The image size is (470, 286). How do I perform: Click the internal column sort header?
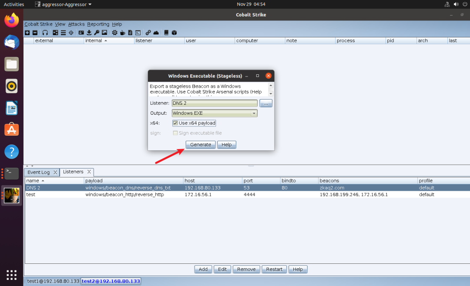coord(109,40)
